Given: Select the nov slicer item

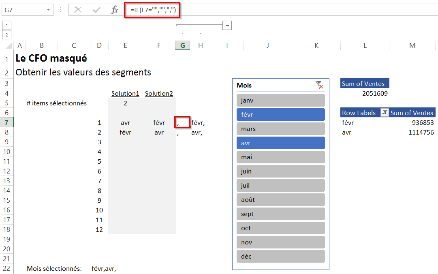Looking at the screenshot, I should click(281, 242).
